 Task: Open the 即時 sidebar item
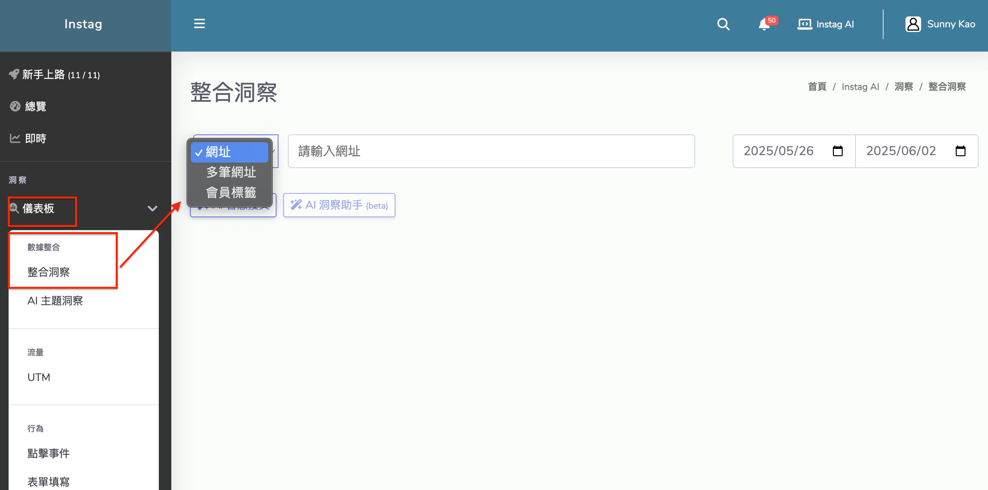[35, 138]
